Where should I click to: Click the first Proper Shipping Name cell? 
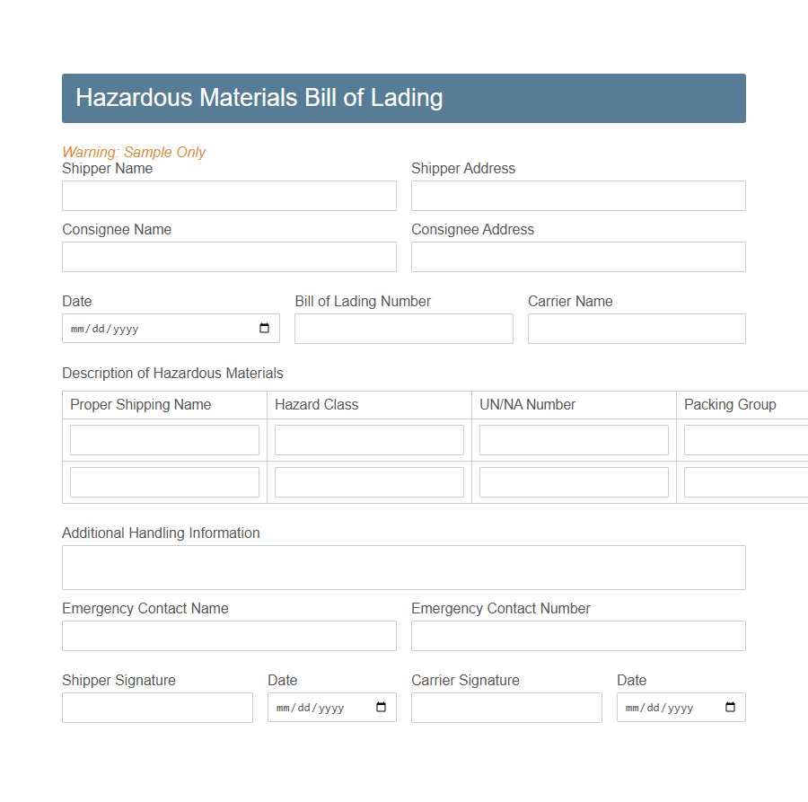tap(164, 439)
